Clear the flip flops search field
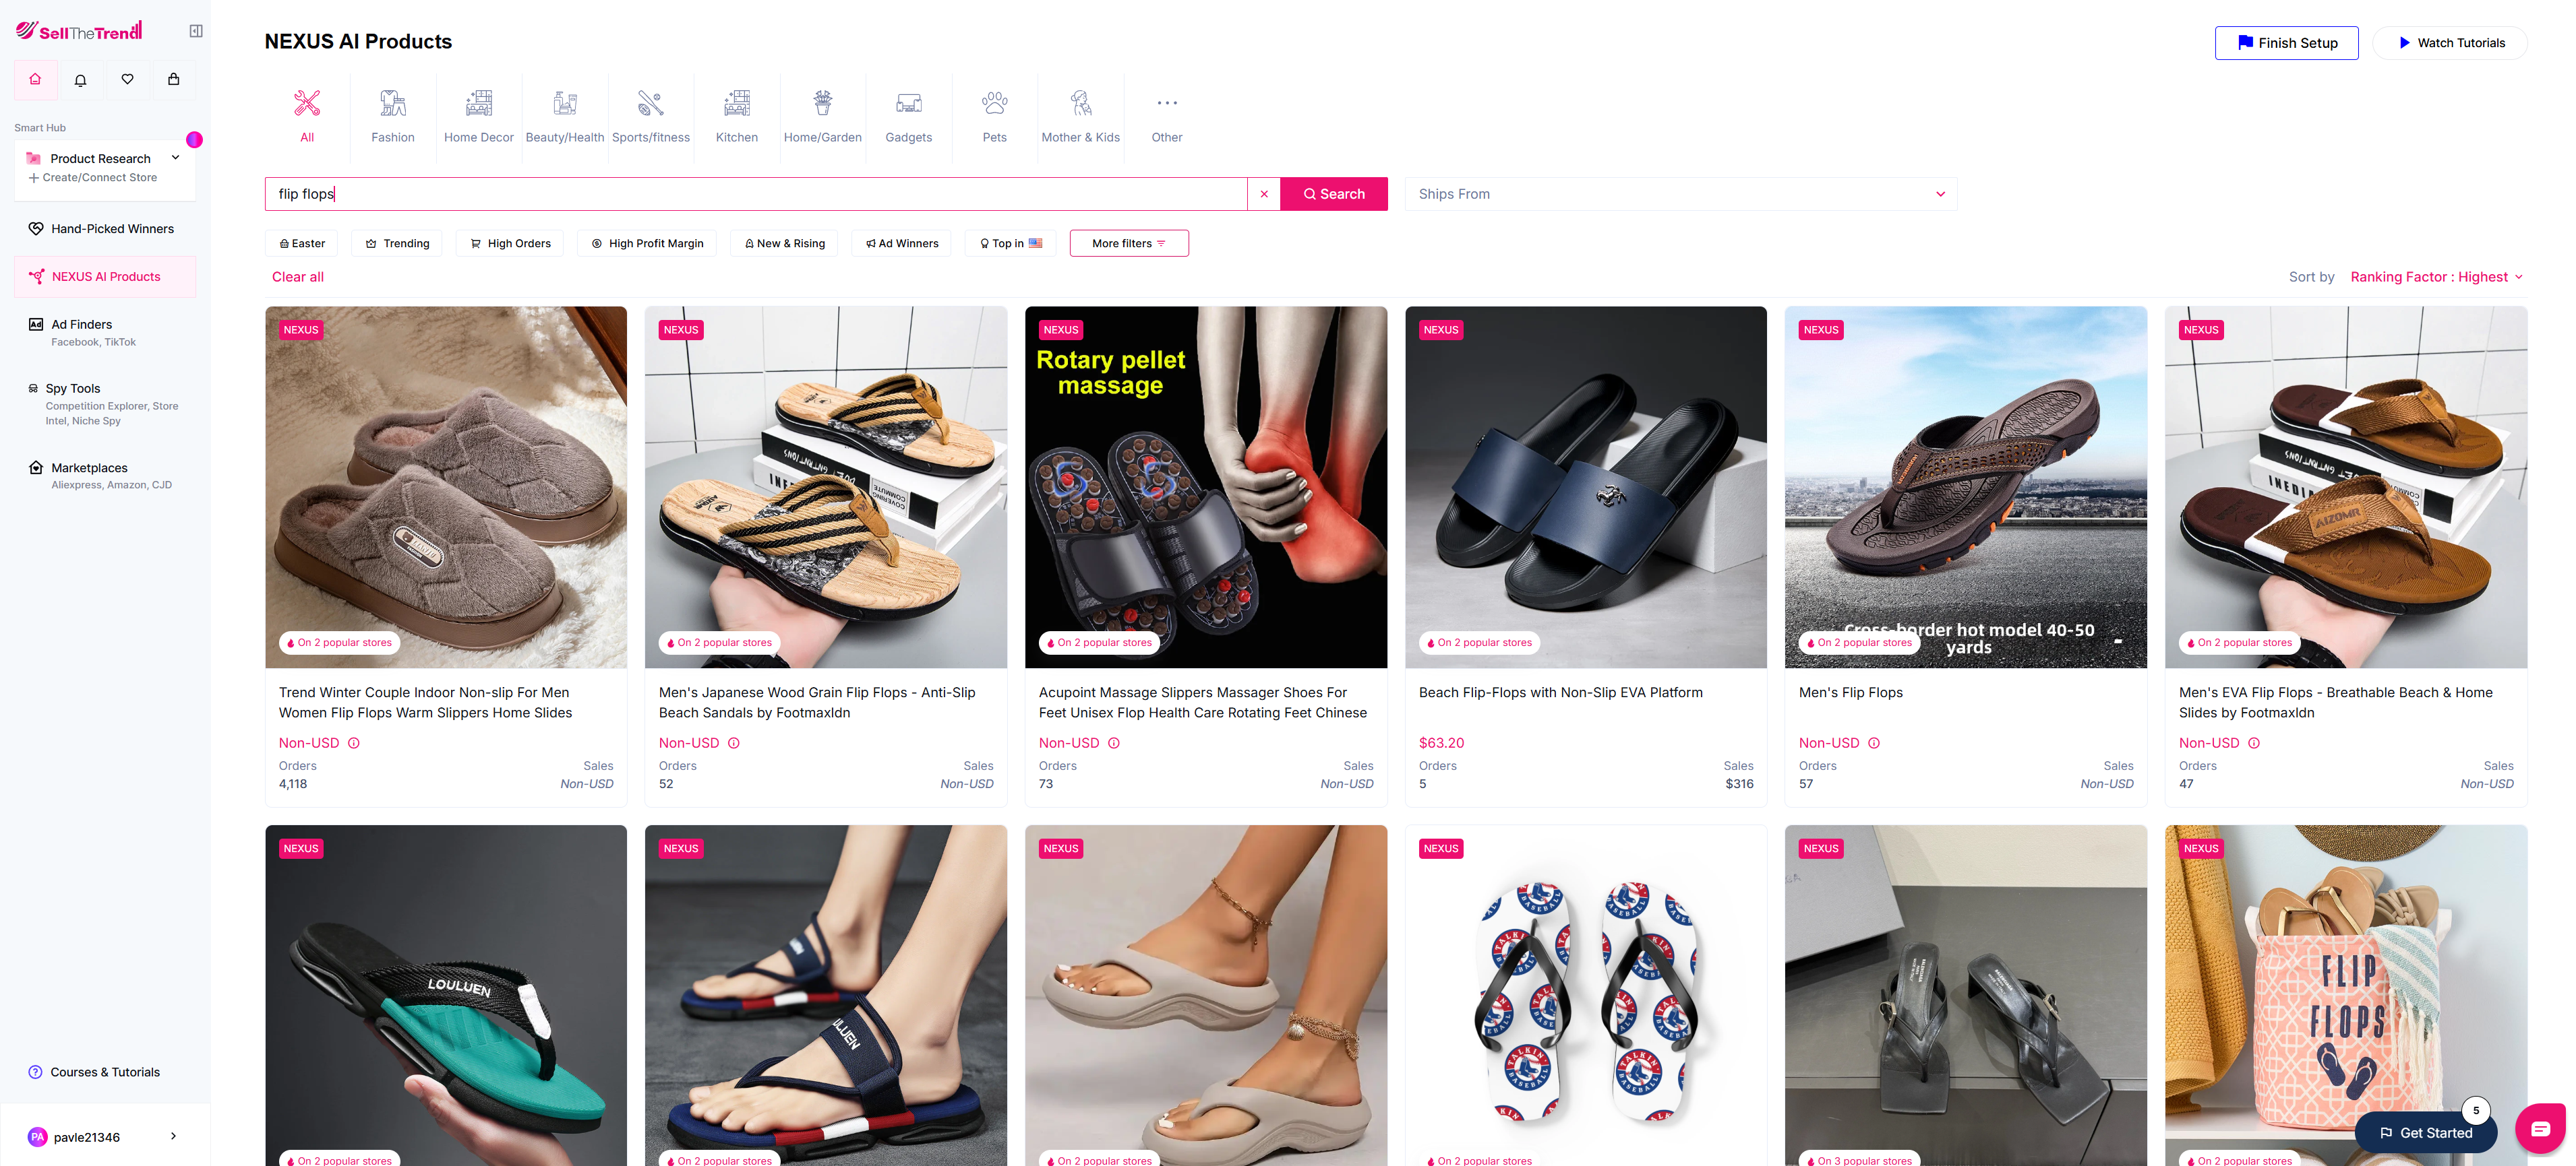The width and height of the screenshot is (2576, 1166). click(x=1264, y=193)
